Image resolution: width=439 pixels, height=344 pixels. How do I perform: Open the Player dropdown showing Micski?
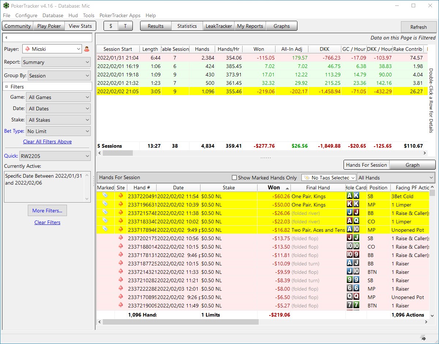point(52,49)
